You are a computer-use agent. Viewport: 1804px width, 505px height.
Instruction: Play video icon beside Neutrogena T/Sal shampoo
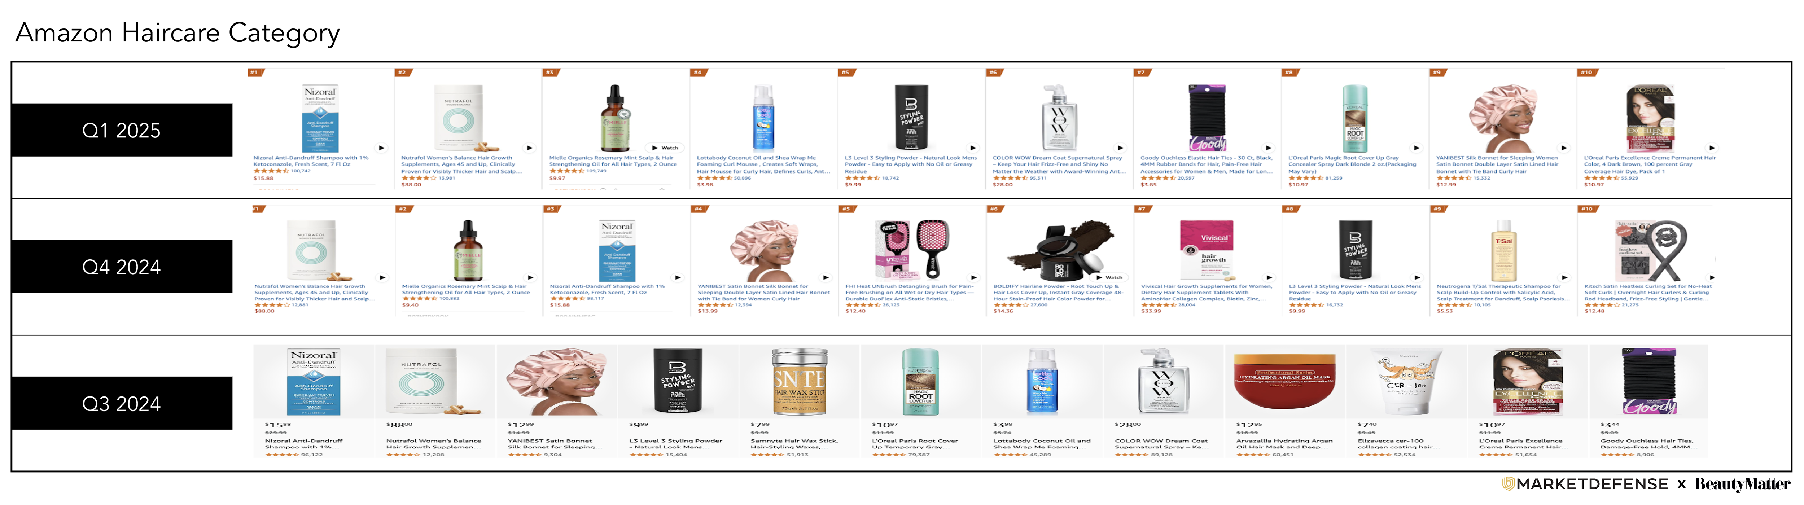(1564, 277)
